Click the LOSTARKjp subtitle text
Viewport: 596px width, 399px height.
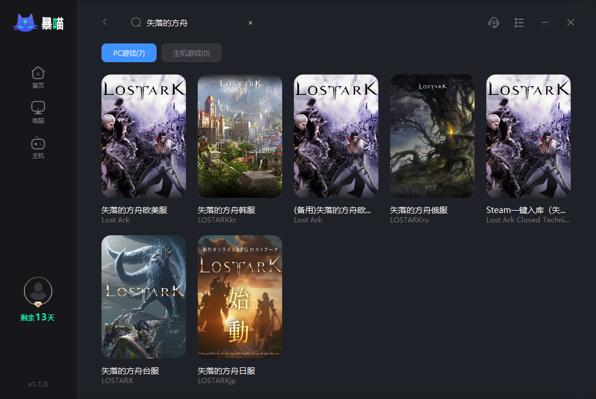216,381
